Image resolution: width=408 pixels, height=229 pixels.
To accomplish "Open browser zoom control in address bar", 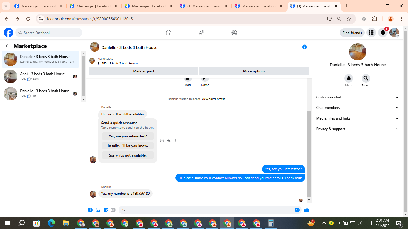I will 339,19.
